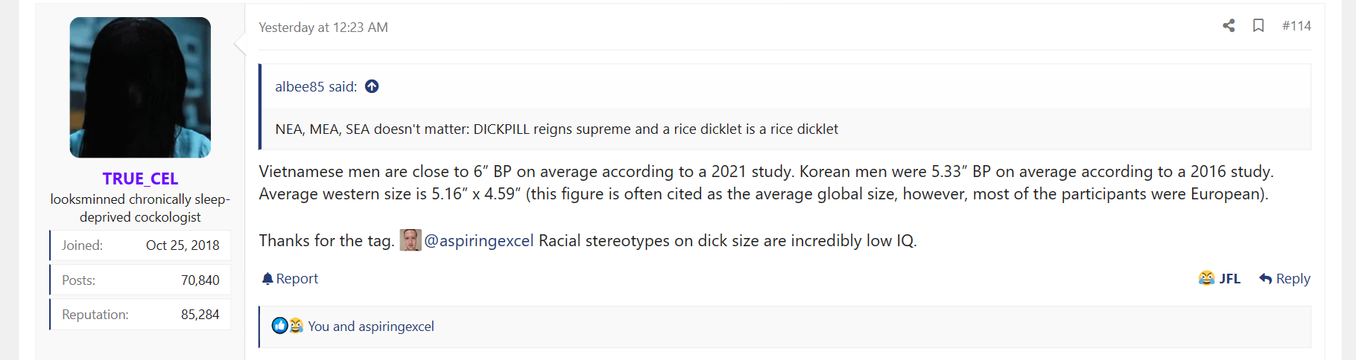Click the Report link under the post
This screenshot has width=1356, height=360.
[x=297, y=279]
